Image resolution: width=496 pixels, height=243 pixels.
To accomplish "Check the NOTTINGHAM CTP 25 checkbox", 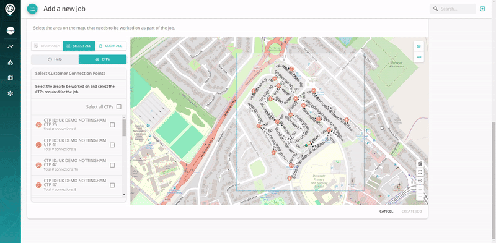I will point(112,125).
